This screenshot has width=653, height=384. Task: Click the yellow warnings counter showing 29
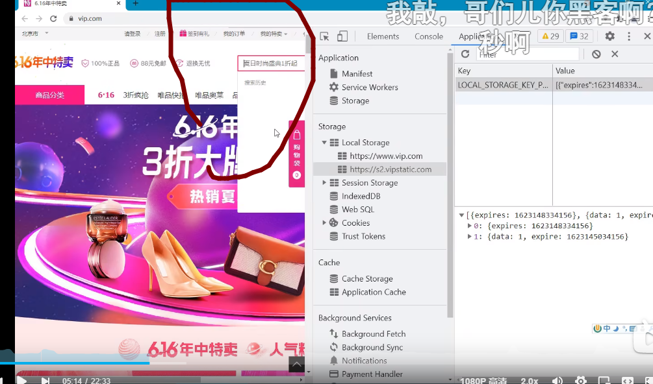click(550, 36)
